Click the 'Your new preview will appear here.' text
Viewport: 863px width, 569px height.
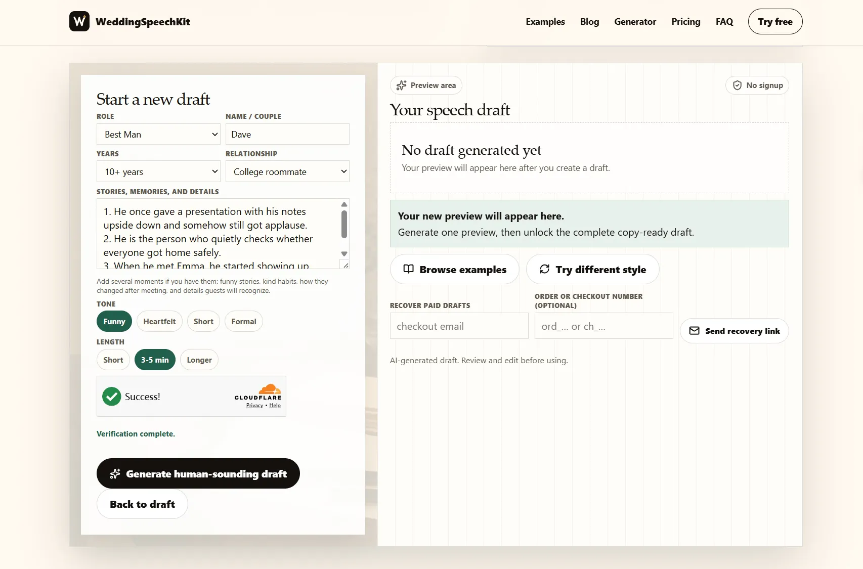click(x=481, y=216)
